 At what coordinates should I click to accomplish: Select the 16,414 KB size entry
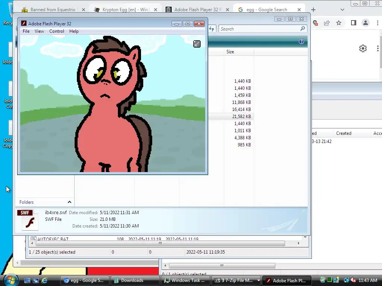click(241, 109)
